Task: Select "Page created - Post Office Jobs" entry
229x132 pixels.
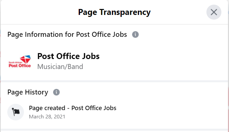Action: coord(73,108)
